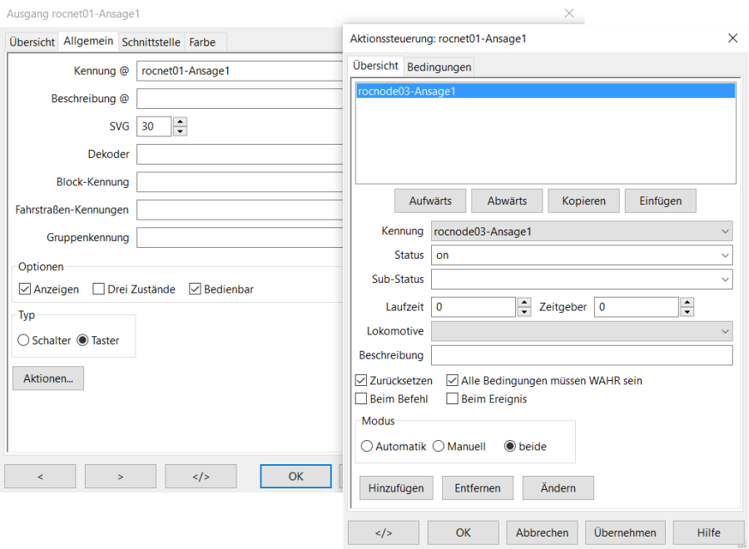The height and width of the screenshot is (549, 749).
Task: Open the Schnittstelle tab
Action: (x=151, y=42)
